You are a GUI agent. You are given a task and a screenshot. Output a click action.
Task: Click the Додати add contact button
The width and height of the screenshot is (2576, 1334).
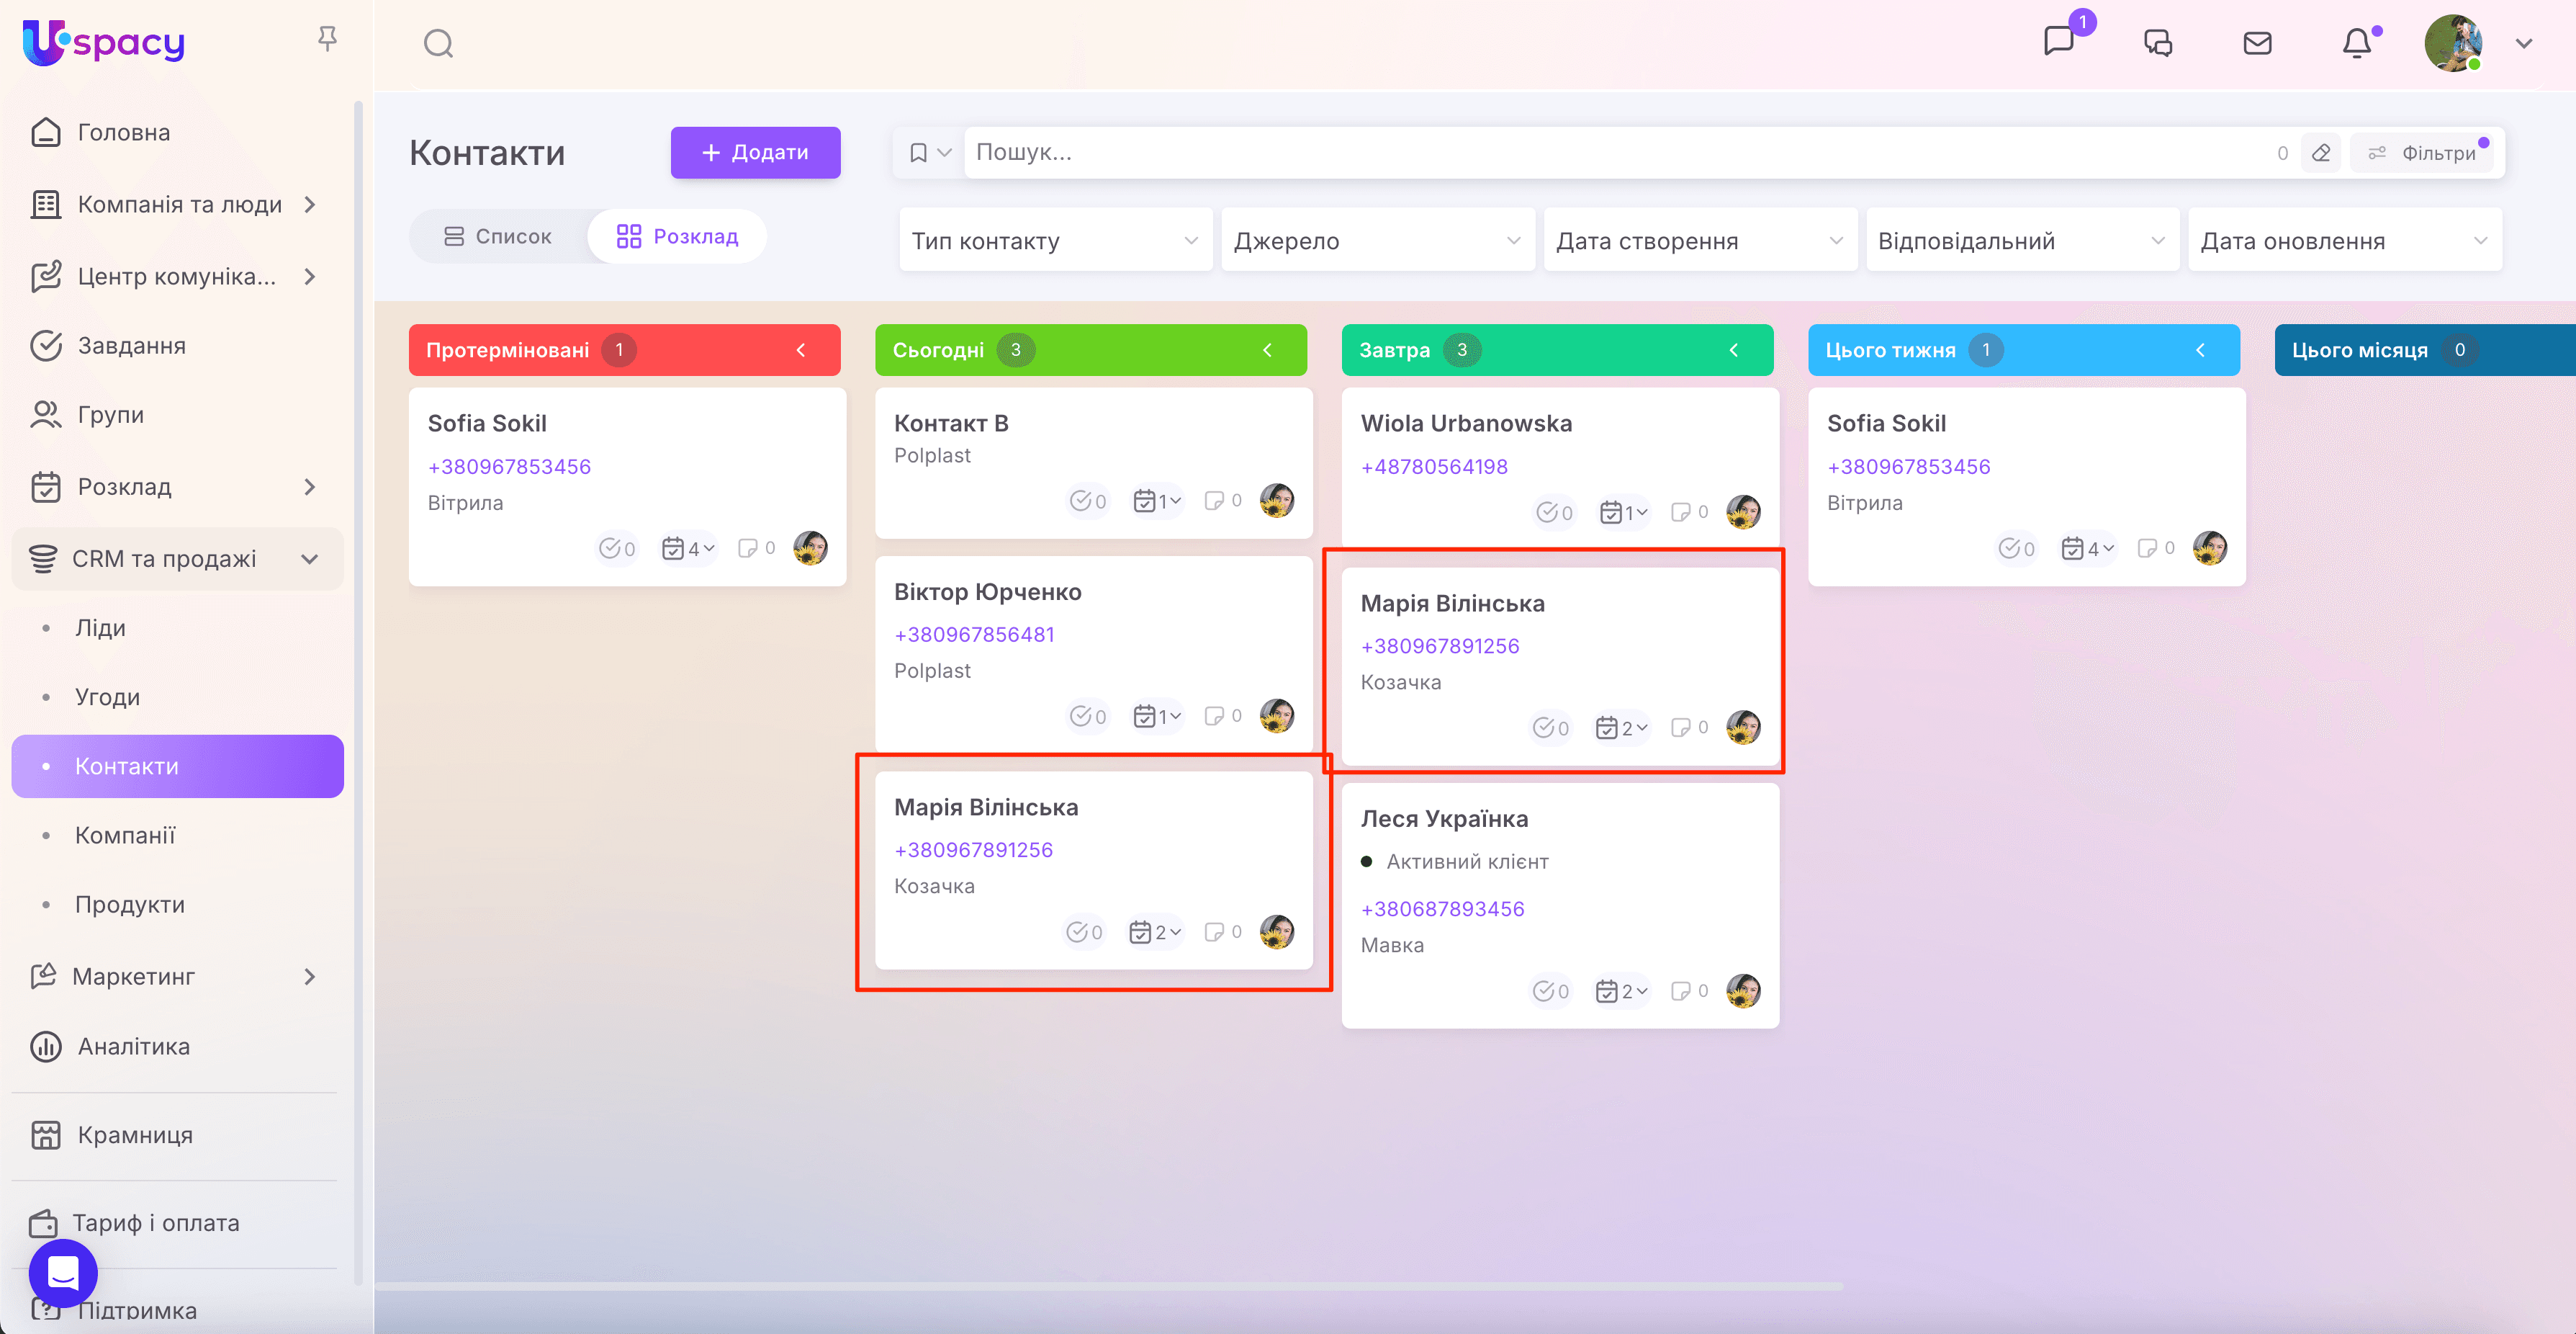pos(755,152)
